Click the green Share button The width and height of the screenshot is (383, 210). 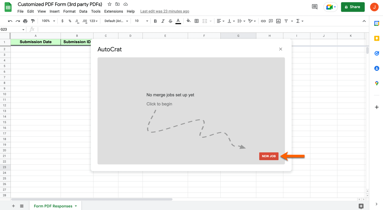click(x=353, y=7)
